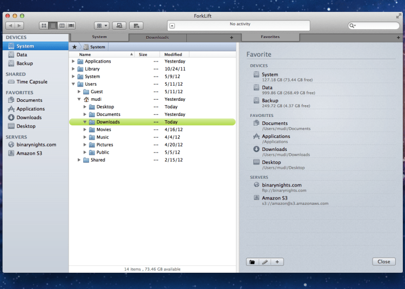Image resolution: width=405 pixels, height=289 pixels.
Task: Click the favorites star in path bar
Action: coord(75,47)
